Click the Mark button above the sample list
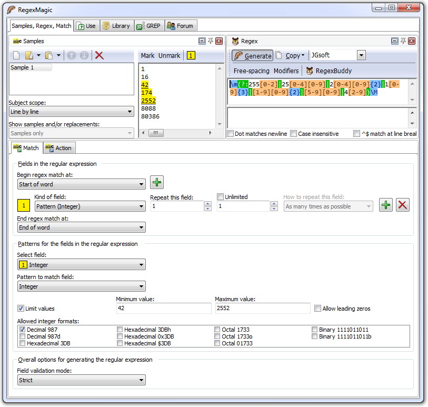 148,55
